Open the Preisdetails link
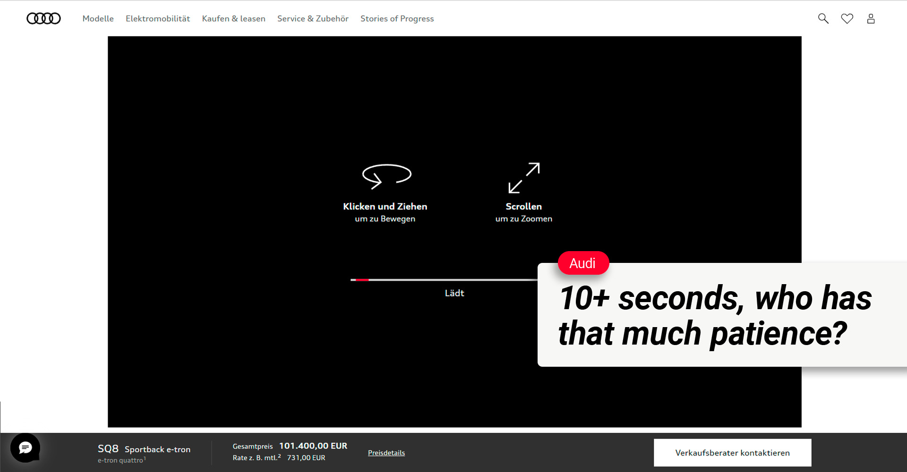The image size is (907, 472). (x=386, y=453)
